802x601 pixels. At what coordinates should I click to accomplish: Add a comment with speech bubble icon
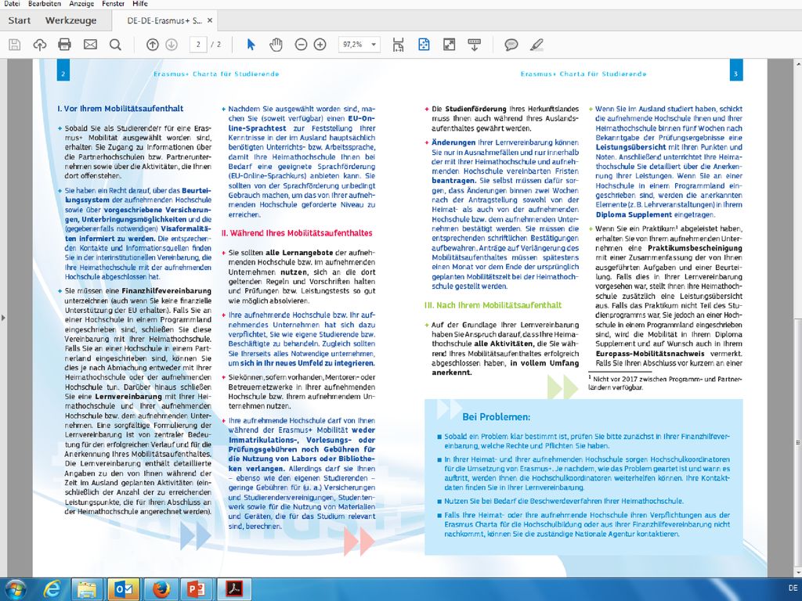pos(511,45)
